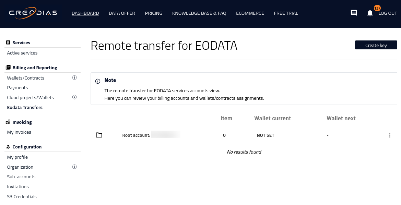The width and height of the screenshot is (401, 205).
Task: Click the Organization info icon
Action: click(74, 167)
